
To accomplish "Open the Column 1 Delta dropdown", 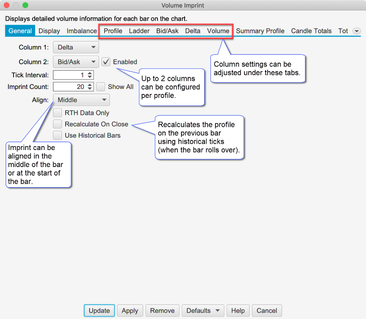I will click(x=76, y=48).
